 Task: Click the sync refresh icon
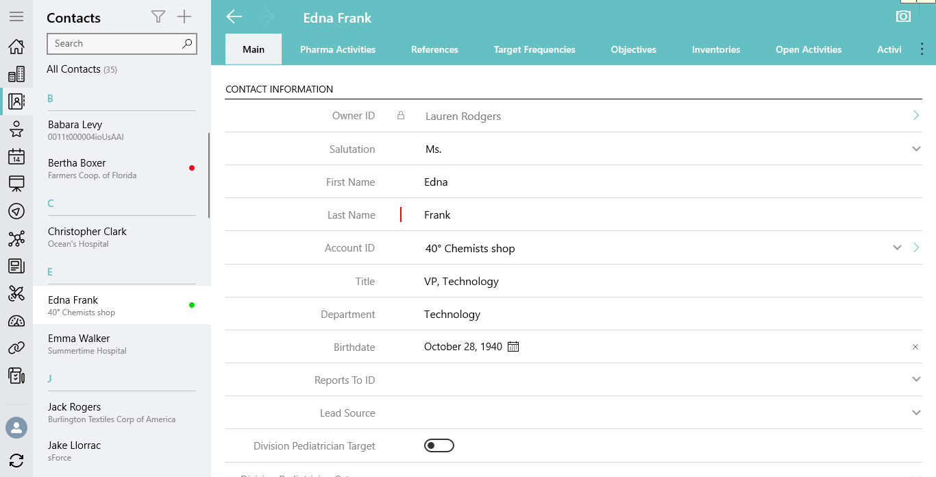tap(16, 461)
